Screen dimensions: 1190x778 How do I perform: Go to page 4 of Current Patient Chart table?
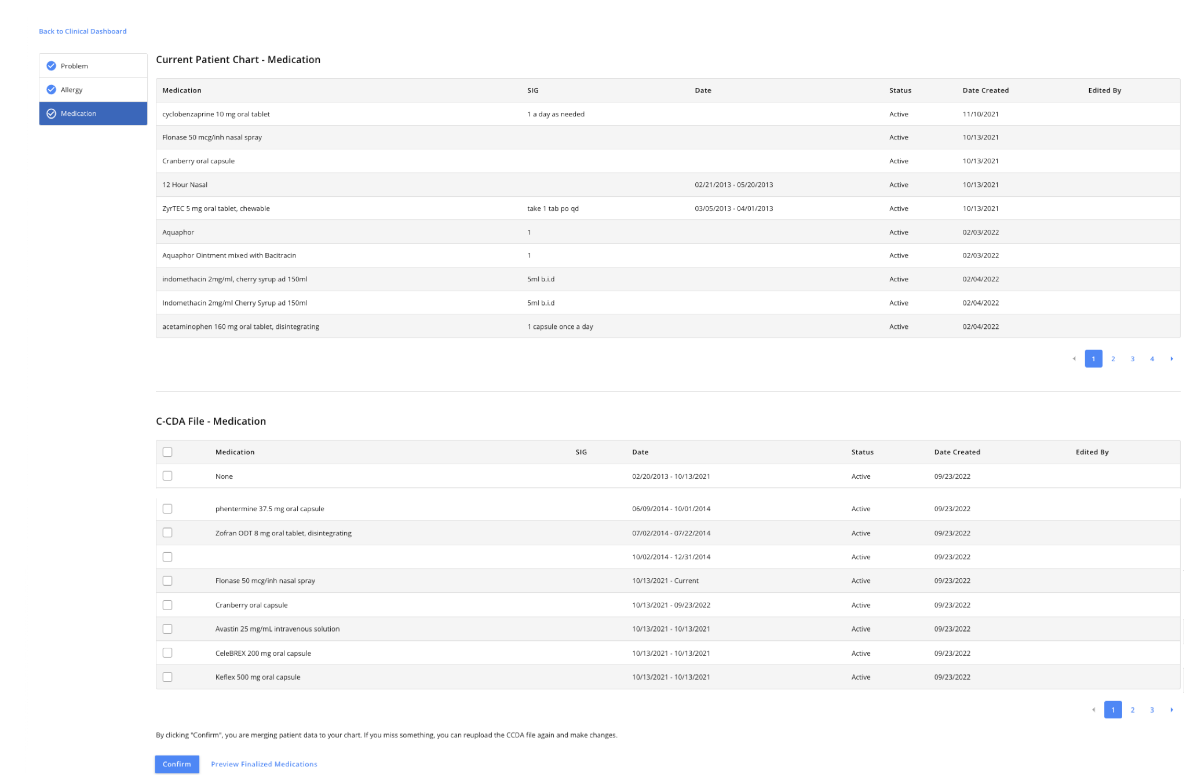1152,359
